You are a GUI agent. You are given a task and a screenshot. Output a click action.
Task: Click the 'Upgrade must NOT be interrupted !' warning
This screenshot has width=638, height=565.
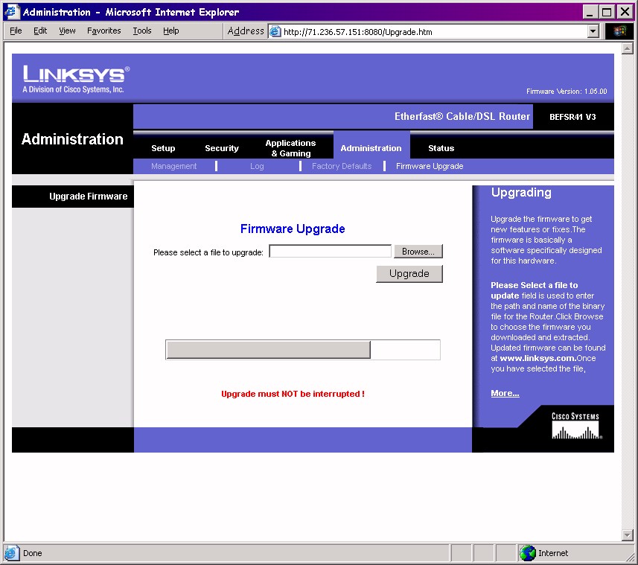(293, 394)
